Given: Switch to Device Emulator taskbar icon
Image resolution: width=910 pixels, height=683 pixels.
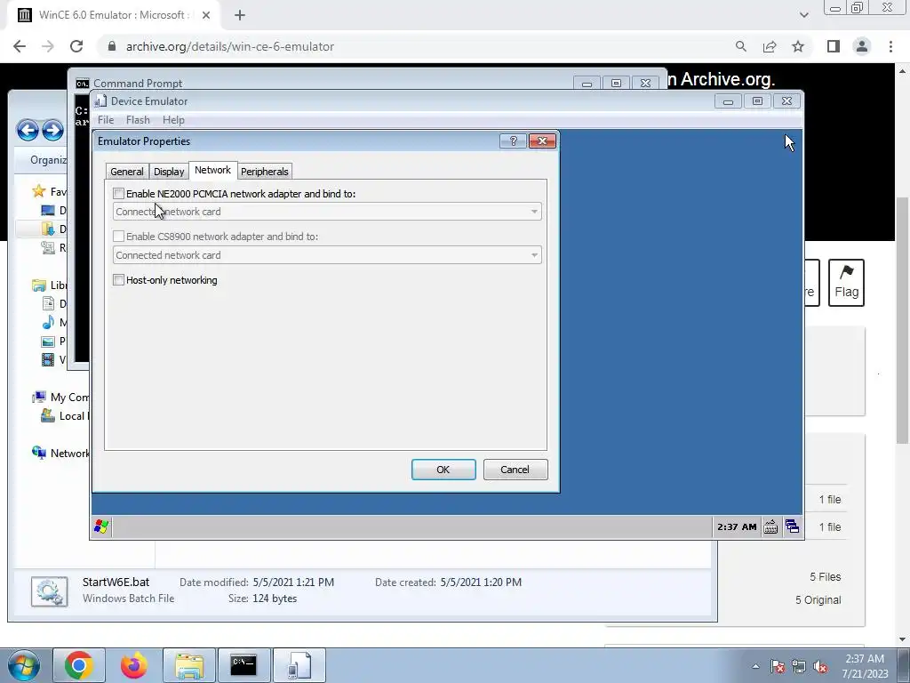Looking at the screenshot, I should [299, 665].
